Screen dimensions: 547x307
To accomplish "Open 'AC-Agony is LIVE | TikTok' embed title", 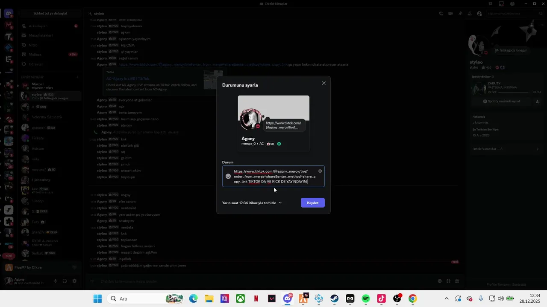I will (128, 79).
